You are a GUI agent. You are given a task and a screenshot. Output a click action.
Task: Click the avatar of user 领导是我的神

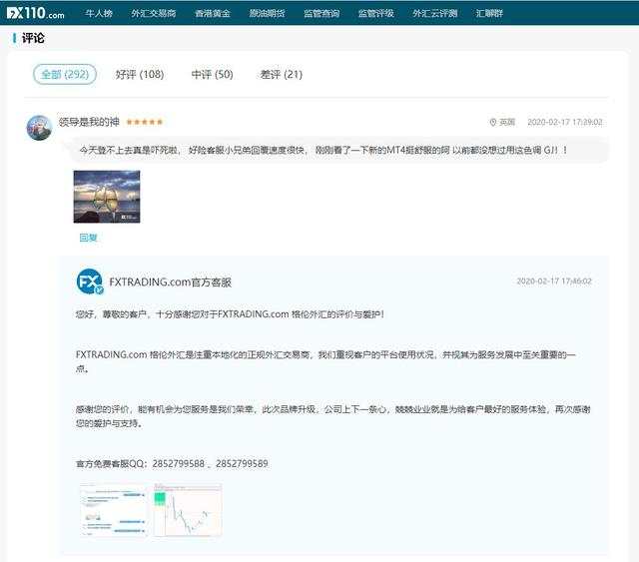coord(39,128)
